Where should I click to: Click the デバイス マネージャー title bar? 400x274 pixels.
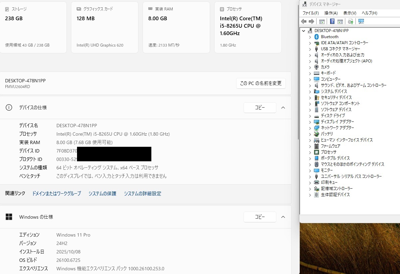tap(350, 4)
